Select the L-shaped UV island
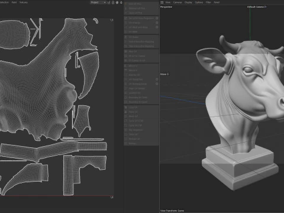 [x=69, y=173]
